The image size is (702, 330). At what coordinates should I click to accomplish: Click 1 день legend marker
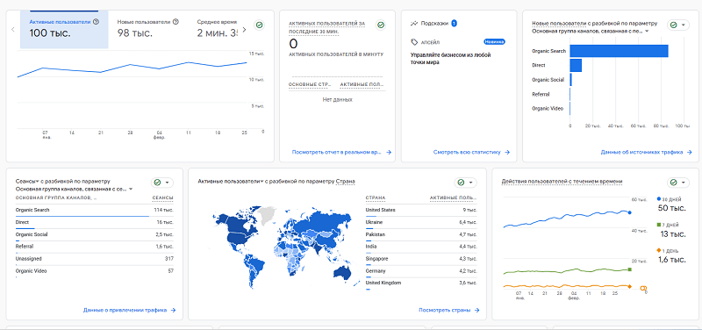658,250
